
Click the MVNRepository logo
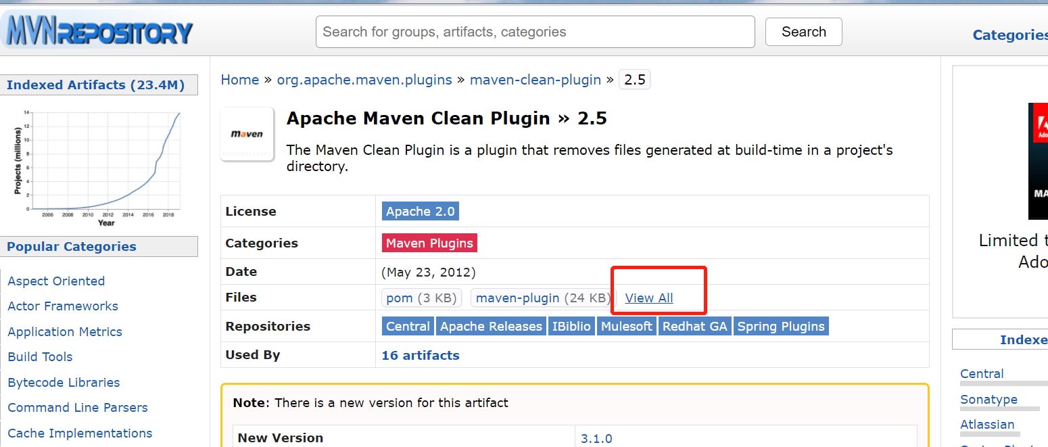coord(99,31)
